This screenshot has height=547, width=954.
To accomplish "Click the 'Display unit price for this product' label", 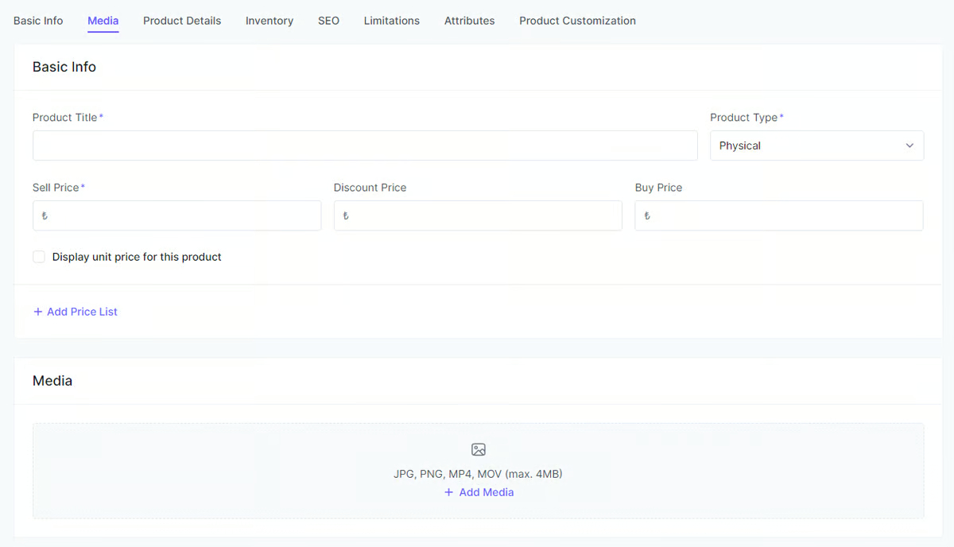I will (x=137, y=257).
